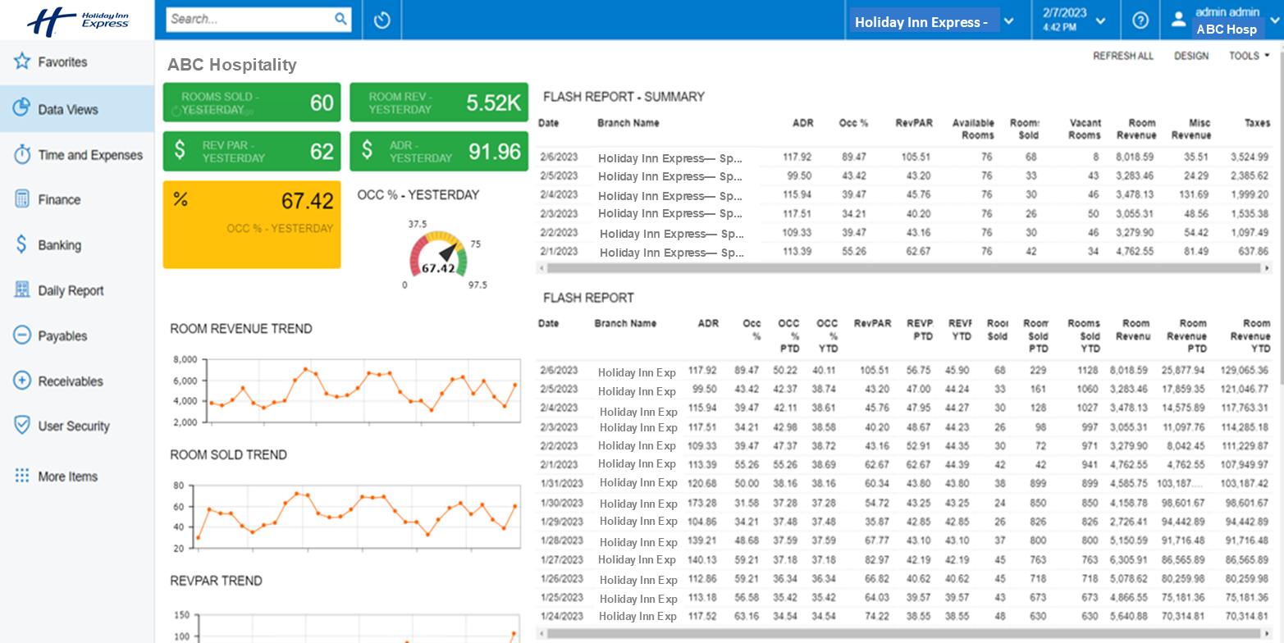Open User Security shield icon
This screenshot has height=643, width=1284.
tap(22, 426)
